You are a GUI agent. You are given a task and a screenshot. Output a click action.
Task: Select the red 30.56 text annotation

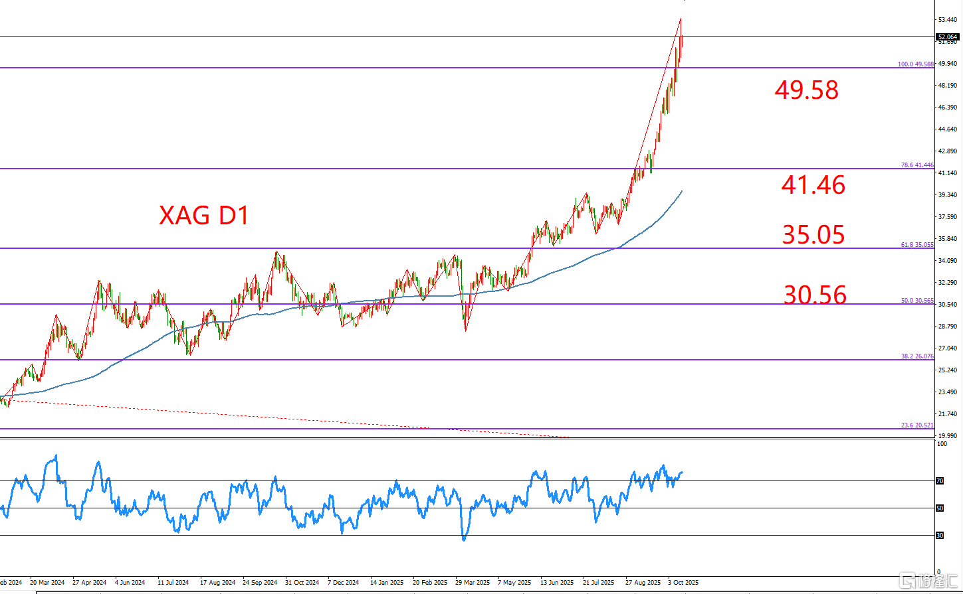pyautogui.click(x=815, y=295)
